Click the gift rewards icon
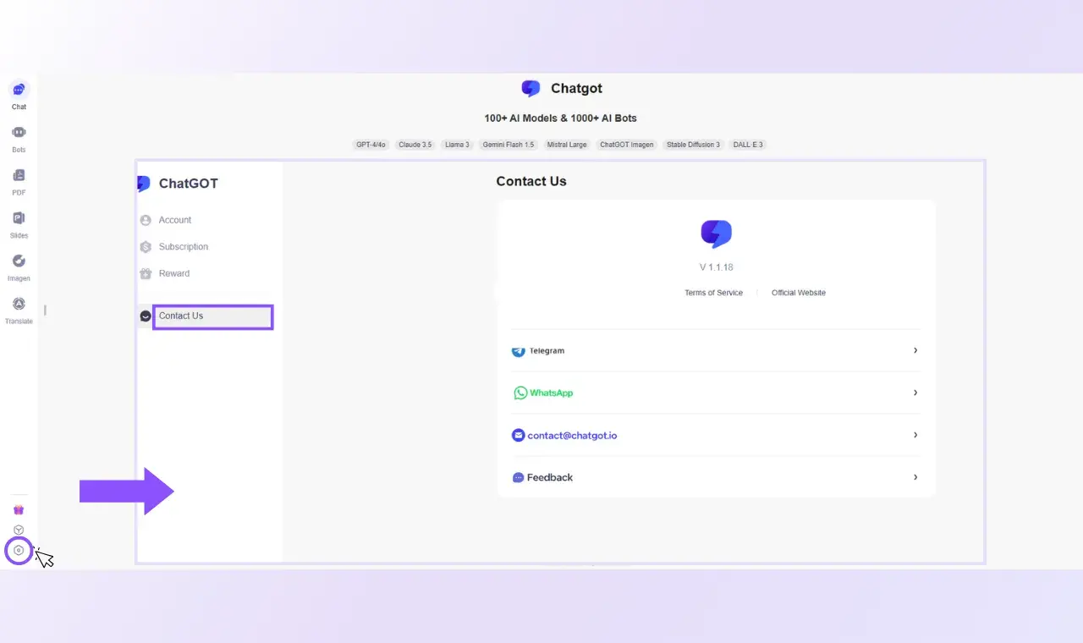The height and width of the screenshot is (643, 1083). pyautogui.click(x=19, y=509)
